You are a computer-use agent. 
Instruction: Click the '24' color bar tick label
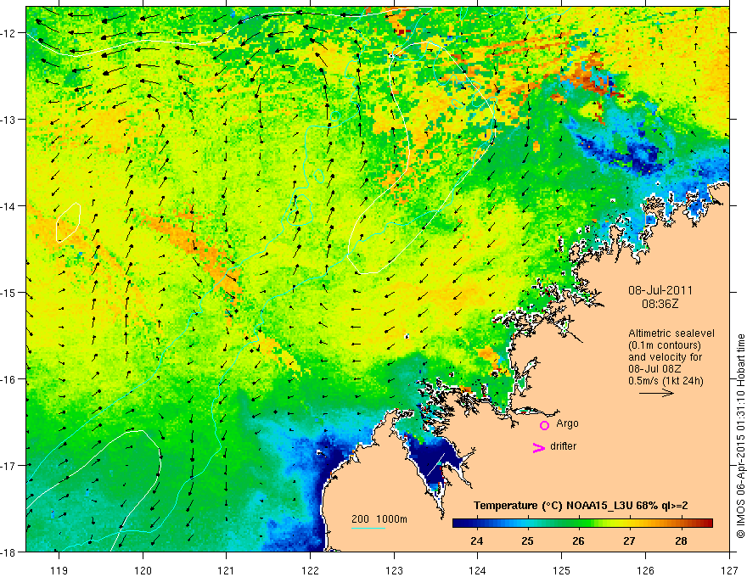[476, 541]
